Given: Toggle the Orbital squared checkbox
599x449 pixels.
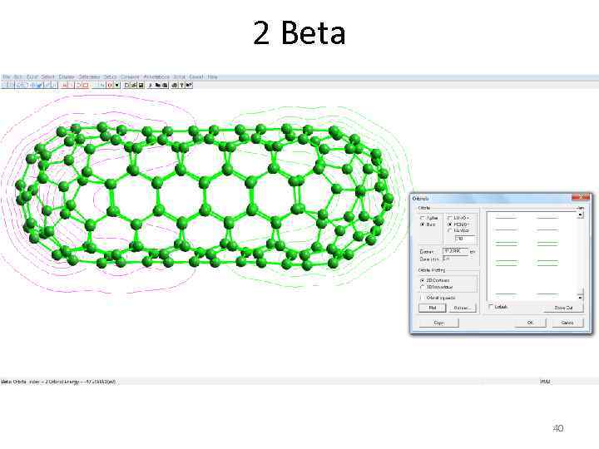Looking at the screenshot, I should (437, 298).
